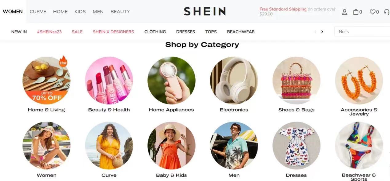This screenshot has height=181, width=390.
Task: Focus the Nails search field
Action: pyautogui.click(x=362, y=32)
